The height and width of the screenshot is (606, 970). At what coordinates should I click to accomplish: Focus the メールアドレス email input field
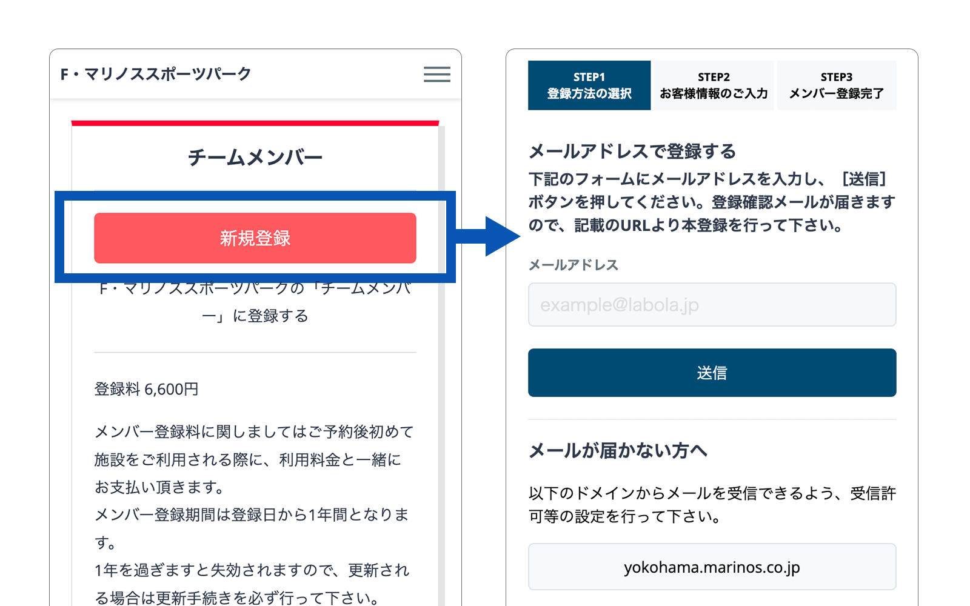(x=712, y=305)
